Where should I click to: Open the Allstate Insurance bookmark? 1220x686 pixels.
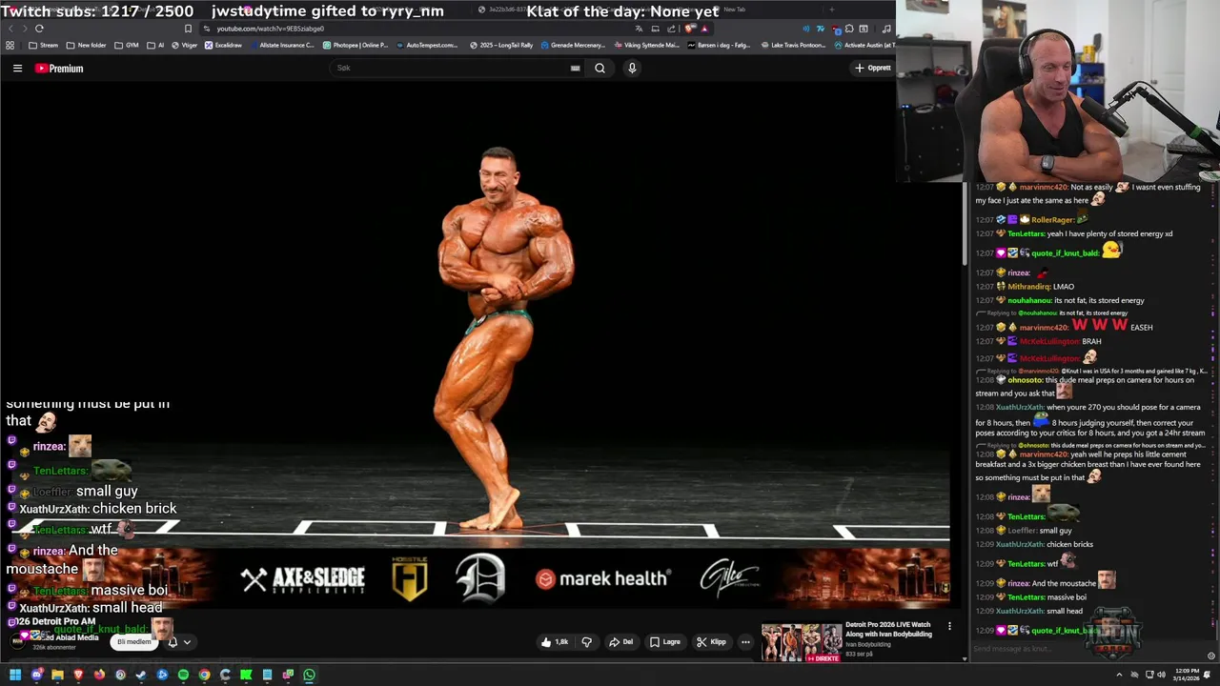point(281,45)
